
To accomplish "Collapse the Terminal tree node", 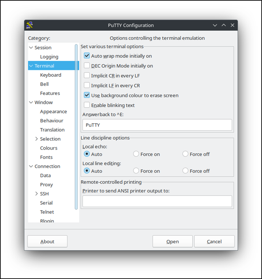I will (x=31, y=66).
